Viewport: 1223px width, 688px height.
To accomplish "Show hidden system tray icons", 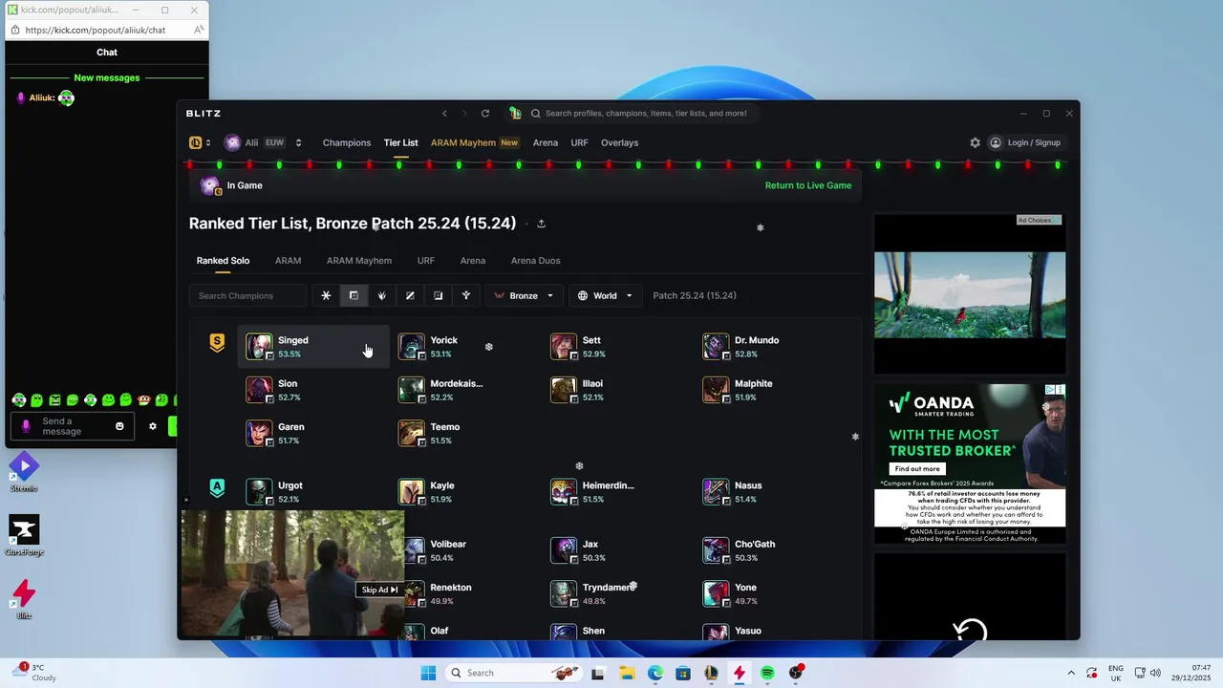I will [x=1070, y=673].
